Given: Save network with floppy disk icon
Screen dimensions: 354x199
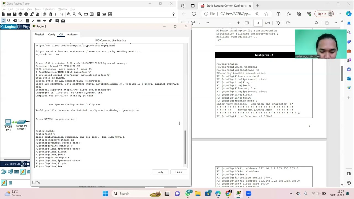Looking at the screenshot, I should (15, 14).
